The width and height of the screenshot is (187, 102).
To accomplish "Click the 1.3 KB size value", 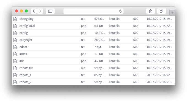I will click(x=99, y=54).
